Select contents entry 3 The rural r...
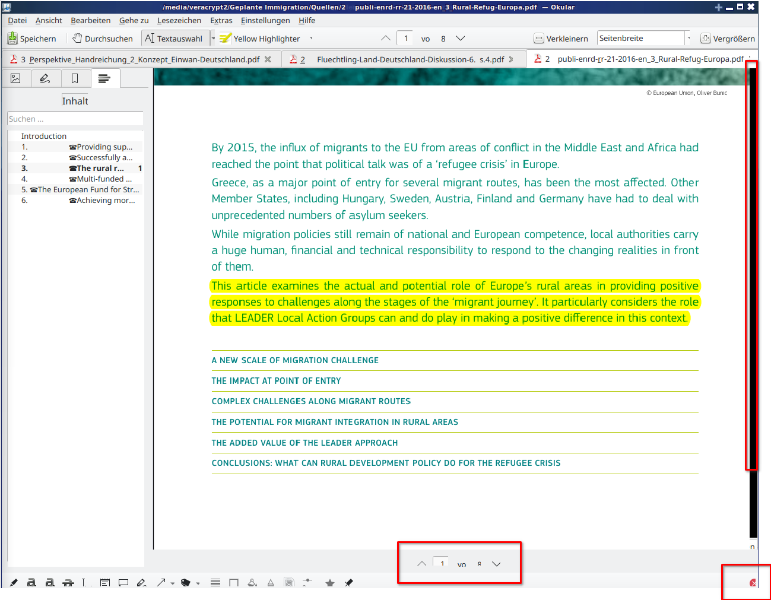The height and width of the screenshot is (600, 771). pyautogui.click(x=77, y=168)
